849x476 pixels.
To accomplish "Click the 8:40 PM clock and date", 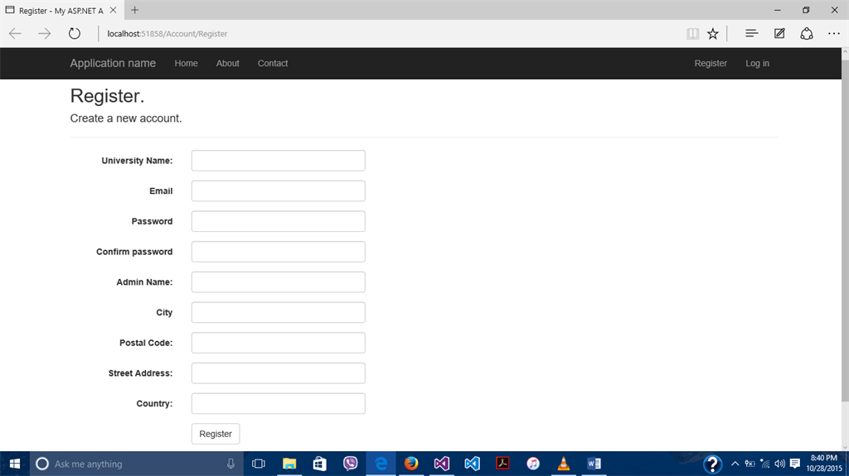I will [x=823, y=464].
